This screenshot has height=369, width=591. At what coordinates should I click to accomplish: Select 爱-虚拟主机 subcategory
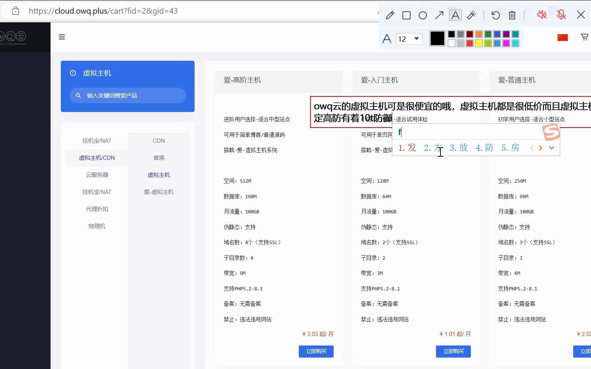159,192
